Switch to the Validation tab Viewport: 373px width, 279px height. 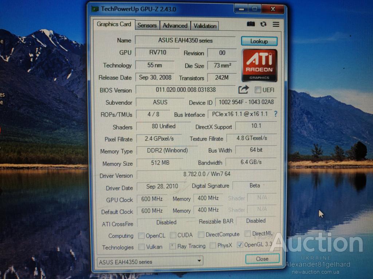205,26
